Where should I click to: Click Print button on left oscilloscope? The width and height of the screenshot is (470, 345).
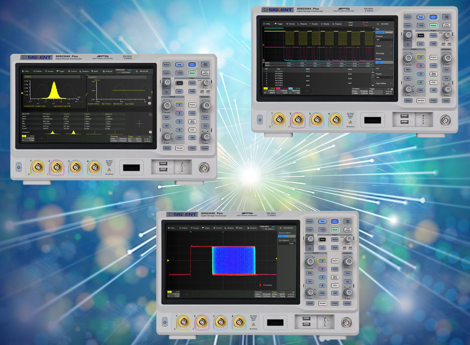(179, 65)
